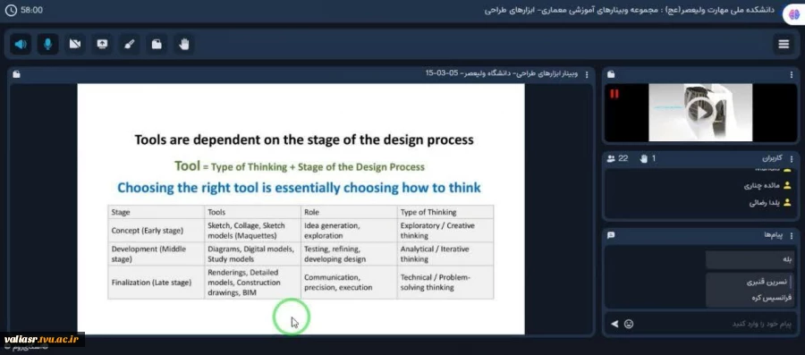The height and width of the screenshot is (355, 805).
Task: Click the user icon beside یلدا رضائی
Action: (787, 203)
